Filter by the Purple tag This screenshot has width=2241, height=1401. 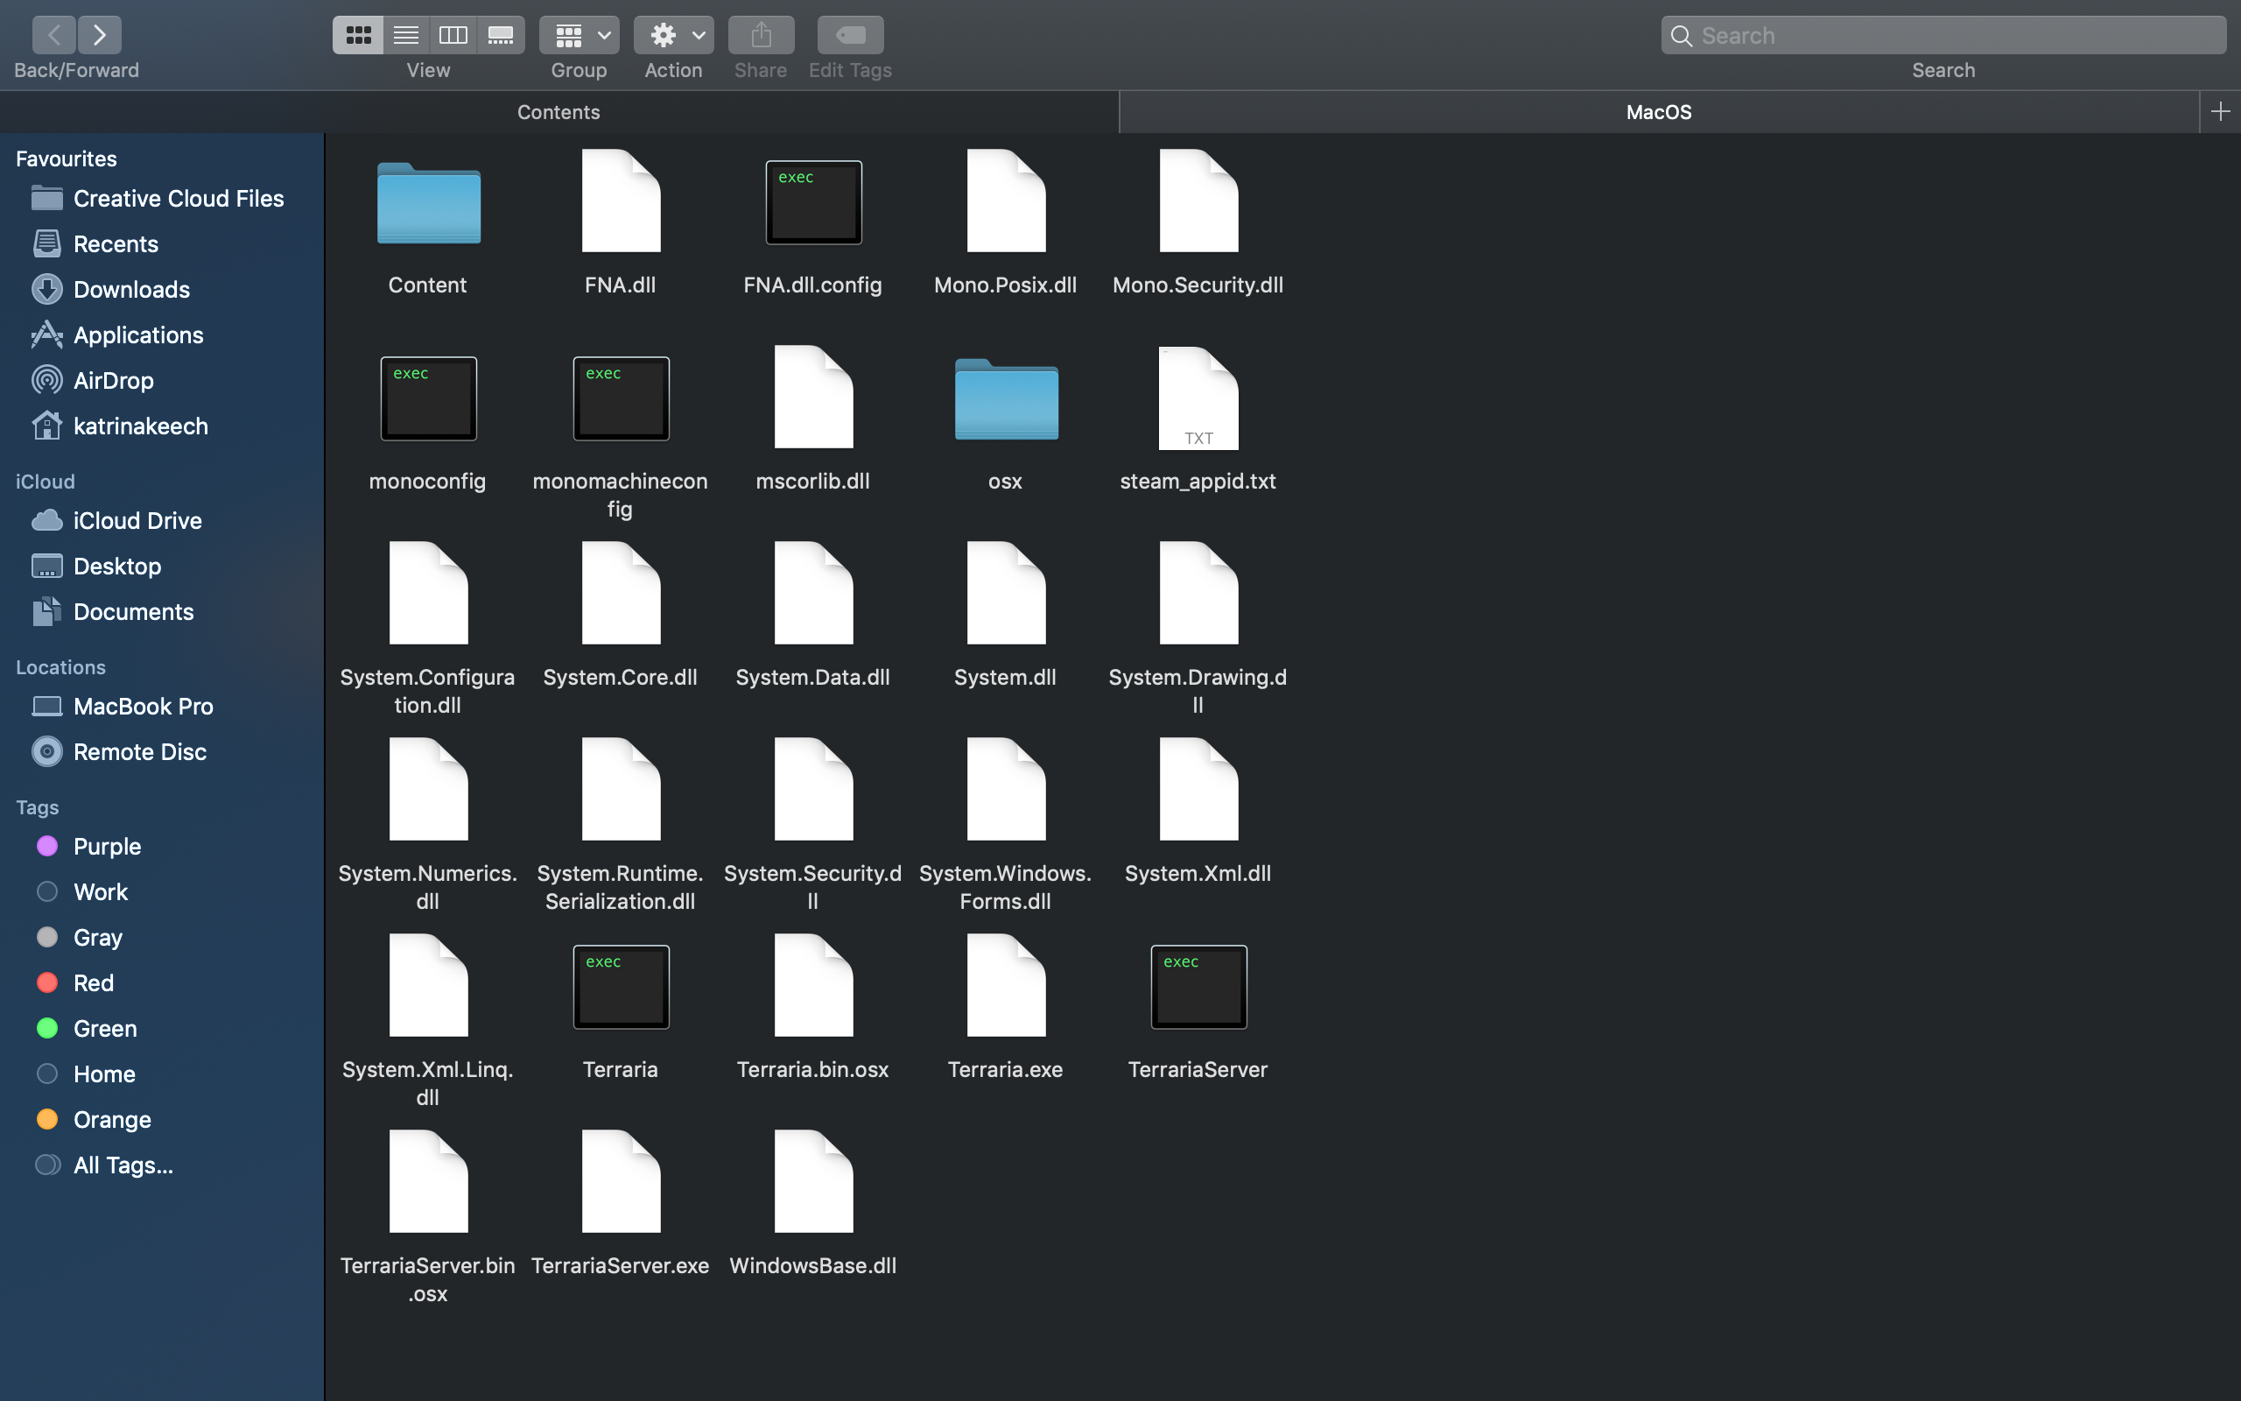click(162, 846)
